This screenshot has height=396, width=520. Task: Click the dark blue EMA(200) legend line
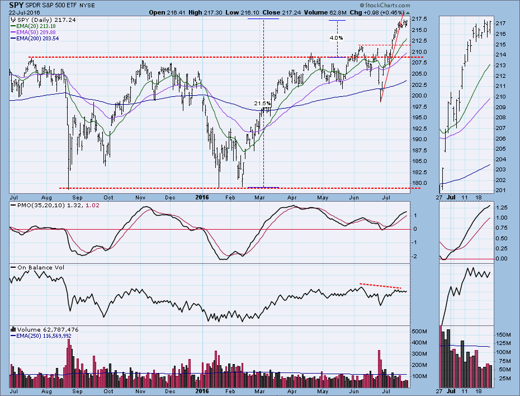(x=13, y=39)
